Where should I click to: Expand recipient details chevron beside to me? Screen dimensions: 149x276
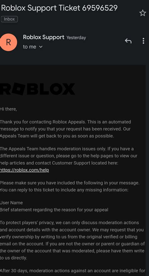click(x=41, y=47)
